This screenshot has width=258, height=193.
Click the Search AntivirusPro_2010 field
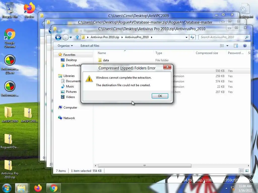222,37
